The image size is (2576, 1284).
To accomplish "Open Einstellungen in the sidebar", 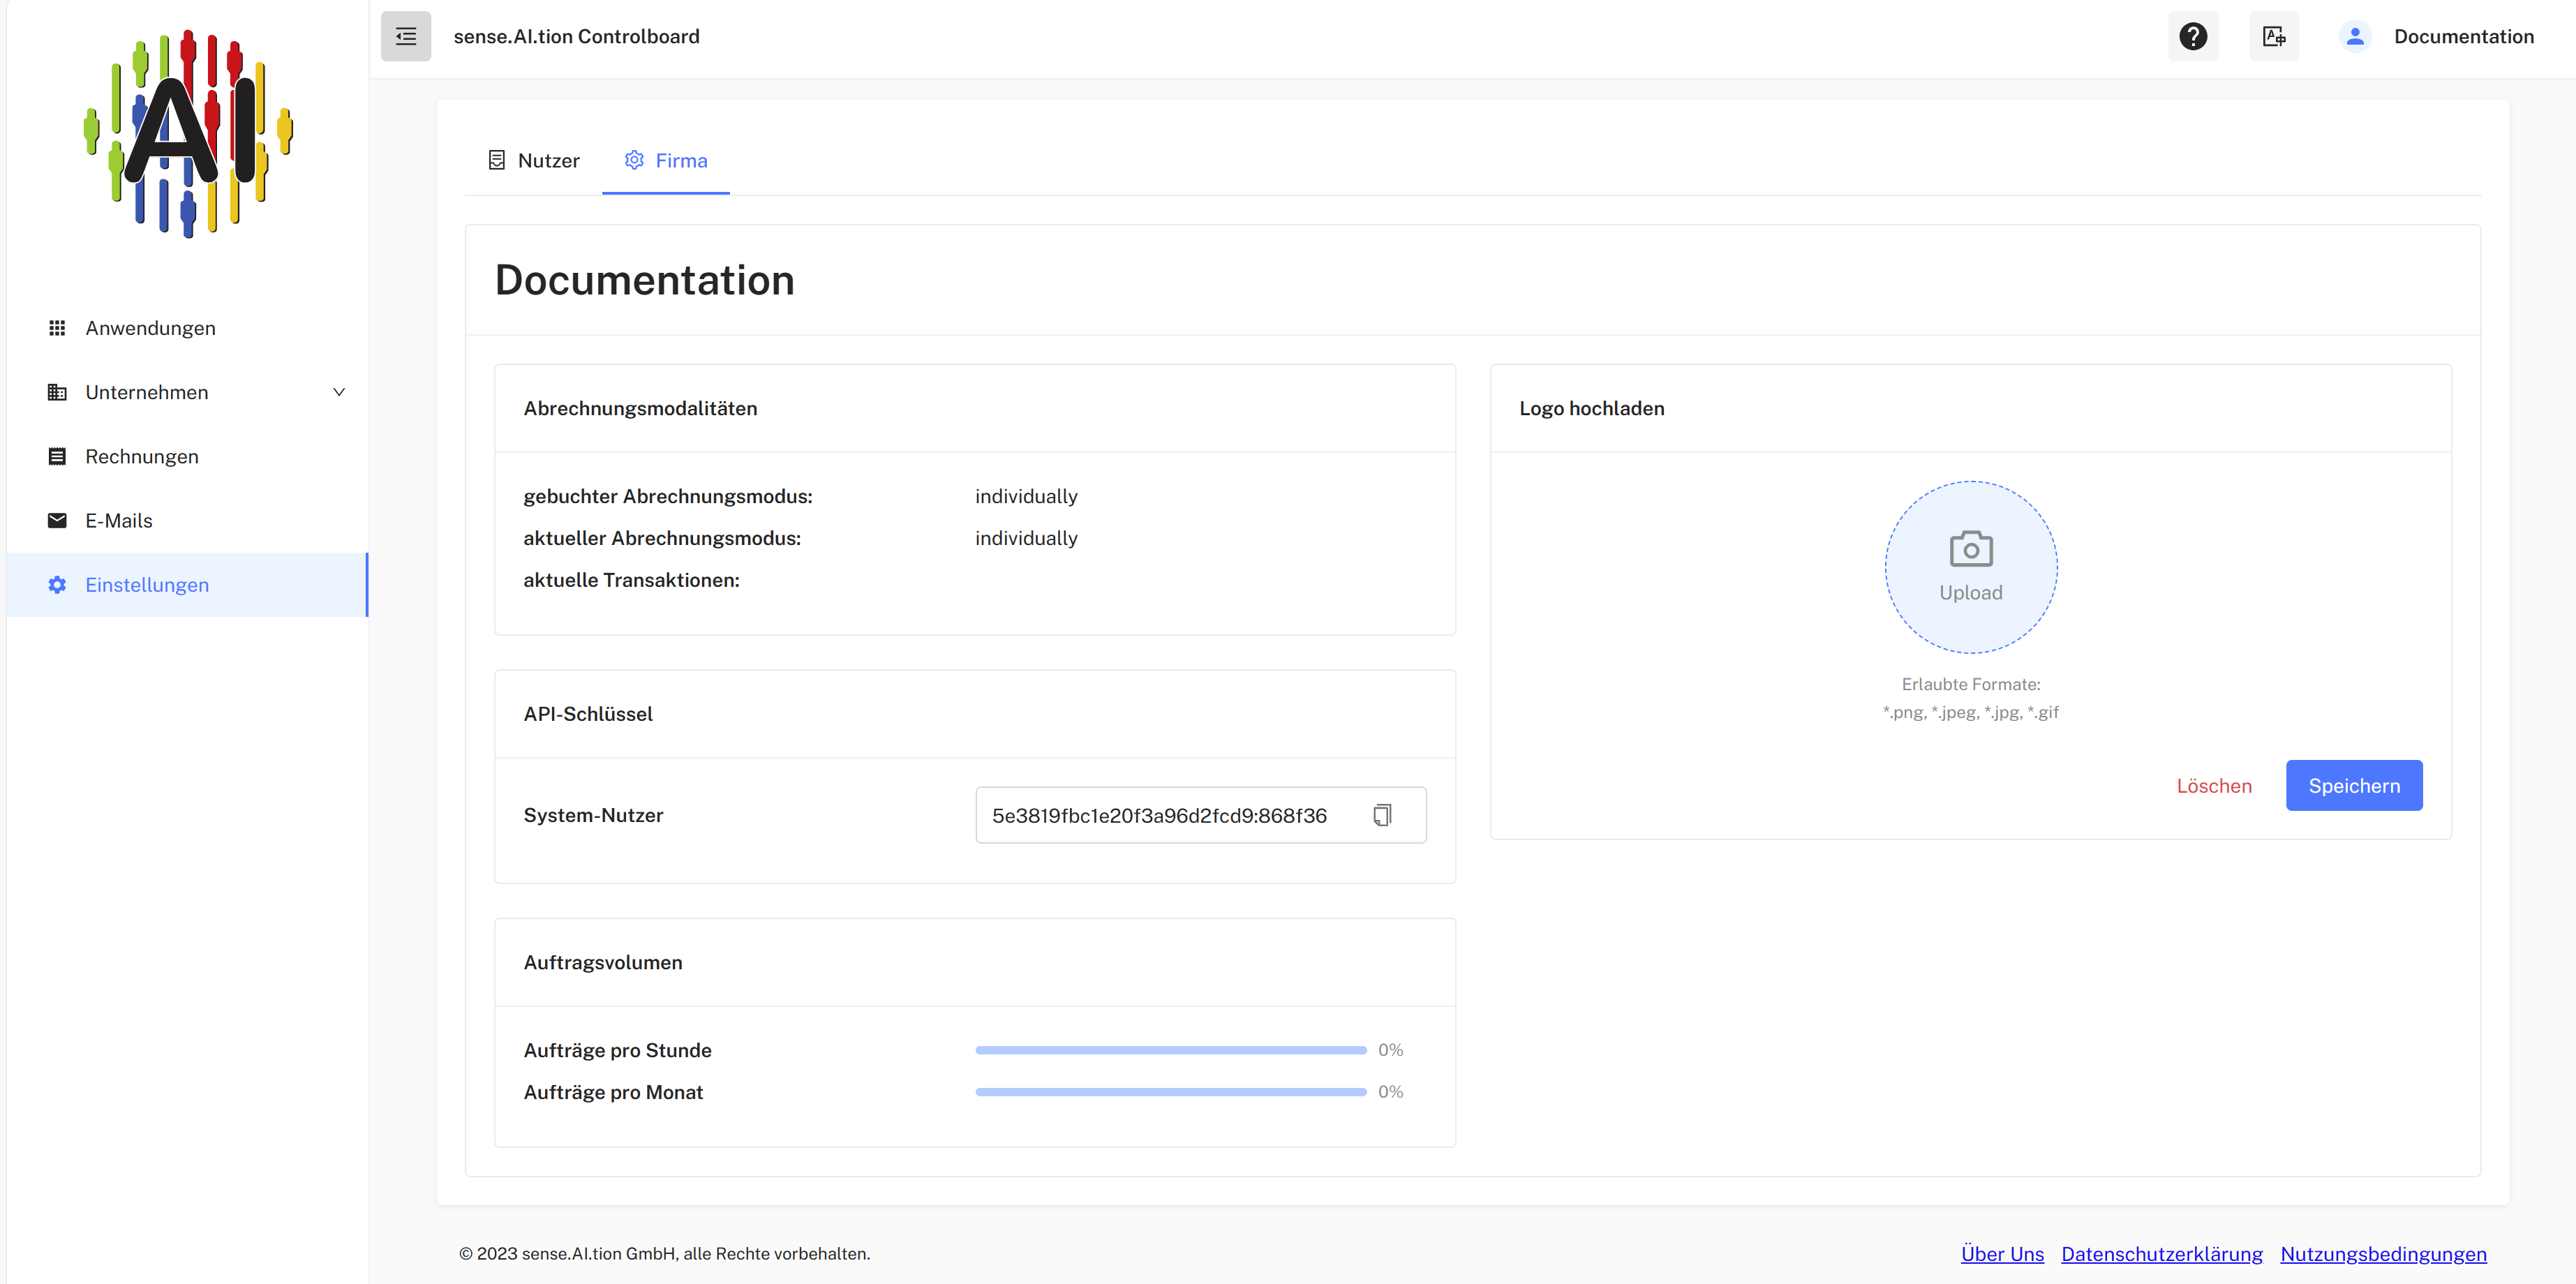I will (x=188, y=585).
